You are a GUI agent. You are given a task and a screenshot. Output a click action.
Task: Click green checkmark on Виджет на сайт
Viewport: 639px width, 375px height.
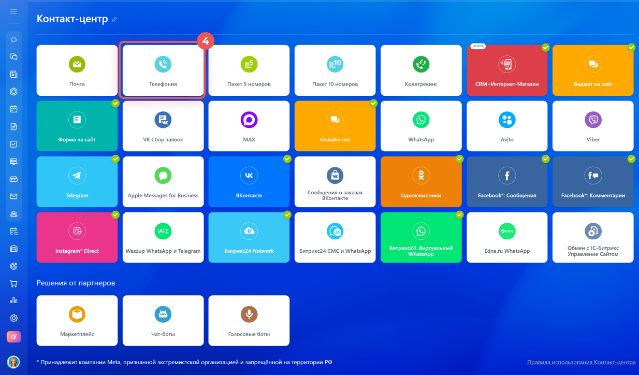click(631, 48)
